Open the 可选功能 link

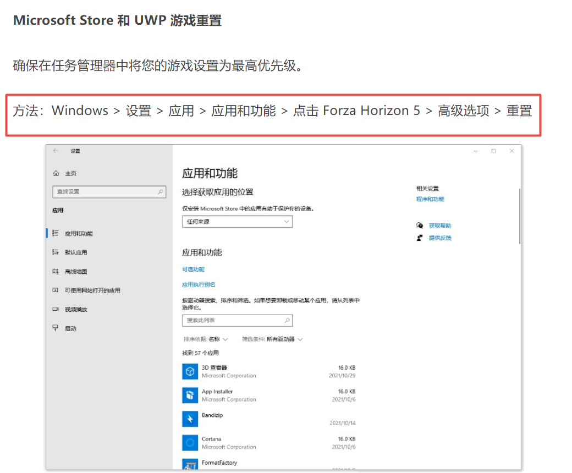pos(194,269)
